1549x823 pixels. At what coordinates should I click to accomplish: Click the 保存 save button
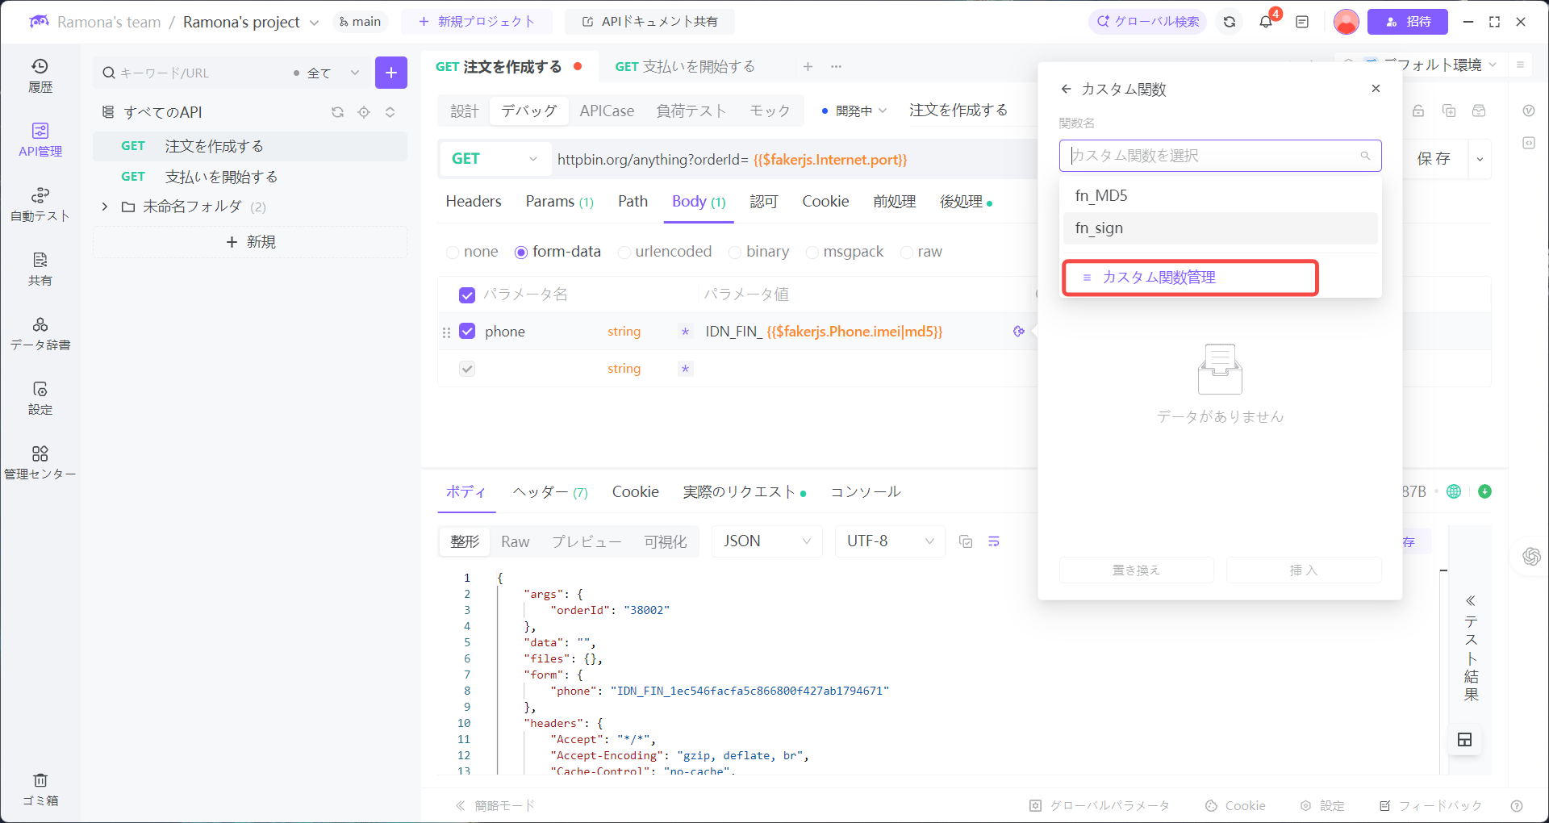(1435, 159)
